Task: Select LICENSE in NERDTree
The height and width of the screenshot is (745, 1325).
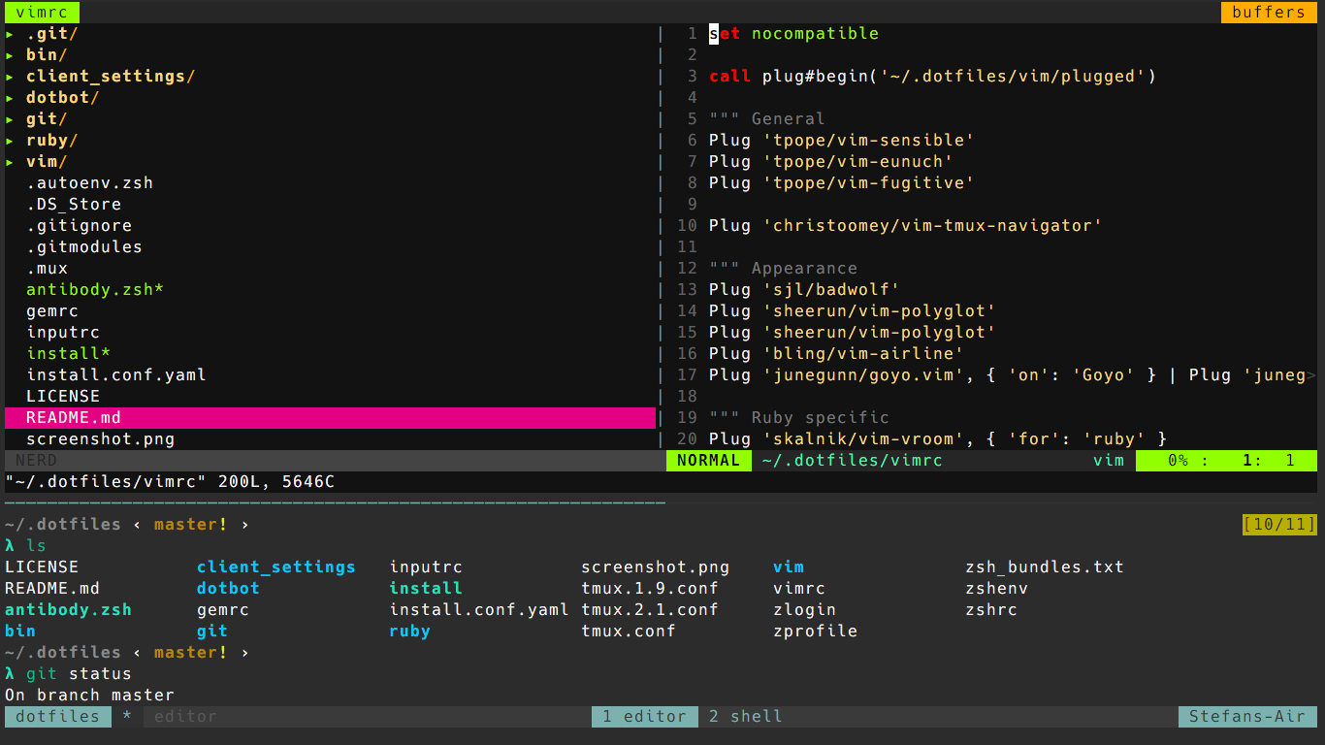Action: [x=63, y=397]
